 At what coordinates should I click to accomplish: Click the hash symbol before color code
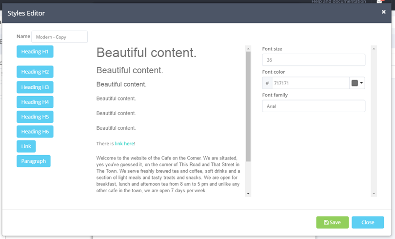(267, 83)
